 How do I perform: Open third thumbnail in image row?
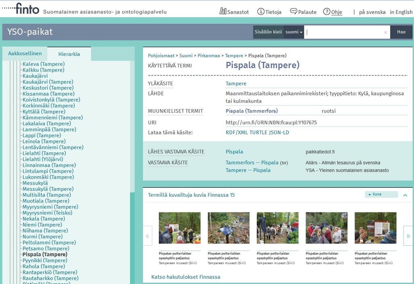click(x=277, y=228)
